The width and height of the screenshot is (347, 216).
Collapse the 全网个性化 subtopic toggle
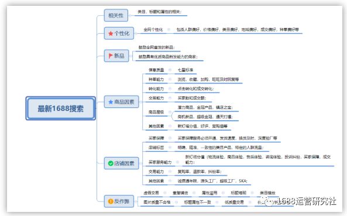[169, 29]
